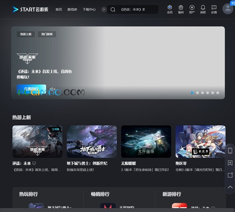The height and width of the screenshot is (212, 235).
Task: Click the mobile phone icon in side toolbar
Action: [x=230, y=150]
